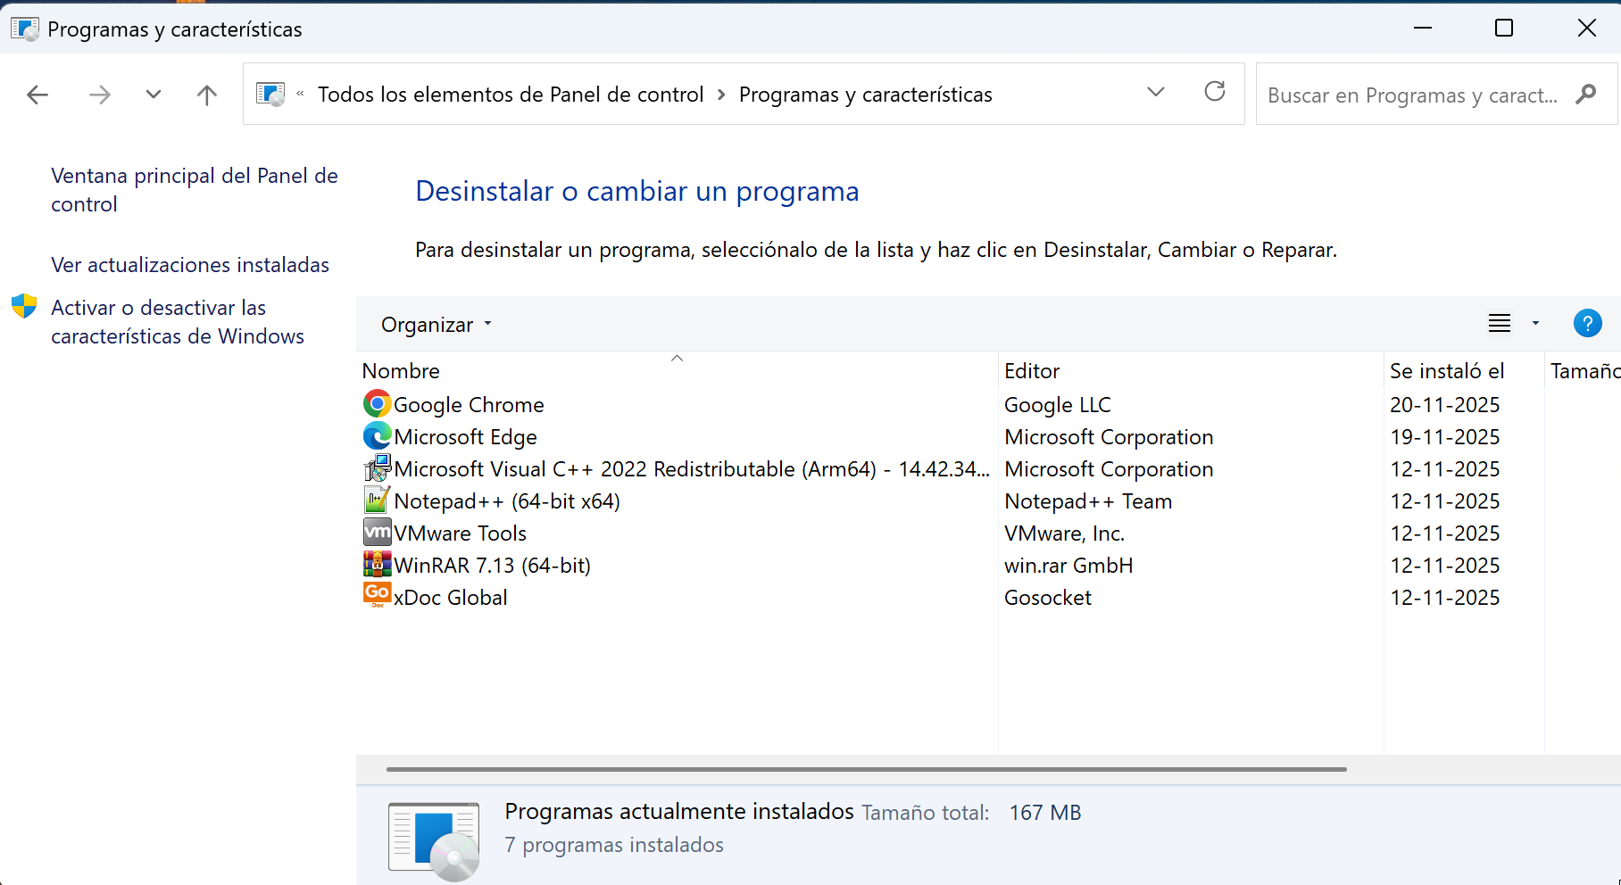Image resolution: width=1621 pixels, height=885 pixels.
Task: Refresh the programs list
Action: tap(1215, 92)
